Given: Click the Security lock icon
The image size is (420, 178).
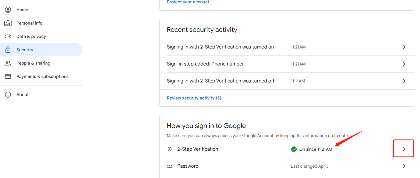Looking at the screenshot, I should click(x=8, y=50).
